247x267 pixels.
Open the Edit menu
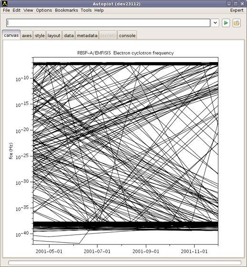pyautogui.click(x=17, y=11)
